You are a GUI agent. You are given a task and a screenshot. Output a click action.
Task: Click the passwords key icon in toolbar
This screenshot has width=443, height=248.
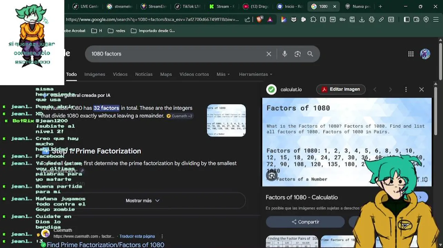[342, 20]
